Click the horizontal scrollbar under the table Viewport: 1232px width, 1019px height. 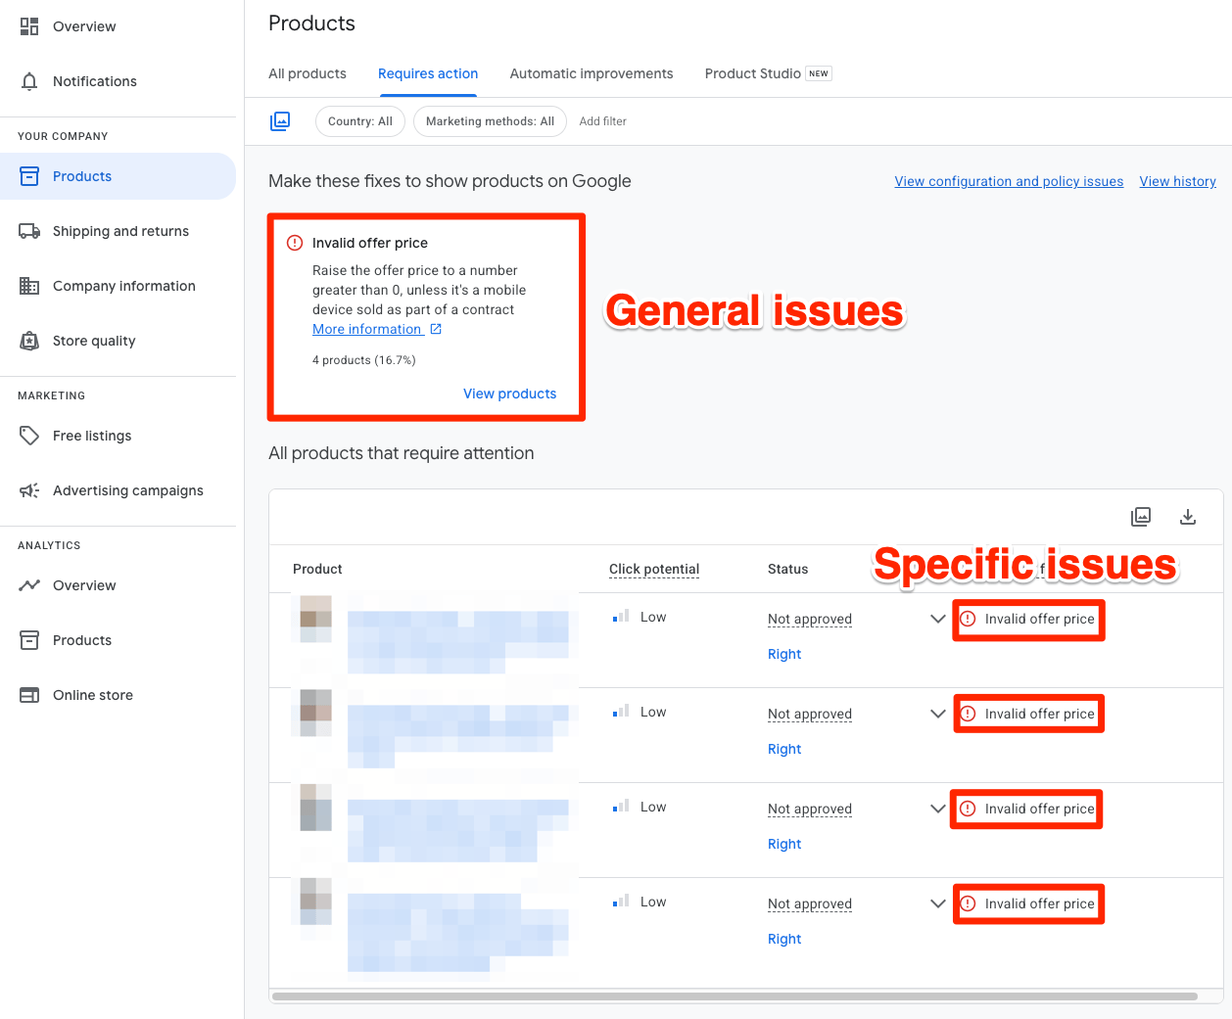coord(734,996)
